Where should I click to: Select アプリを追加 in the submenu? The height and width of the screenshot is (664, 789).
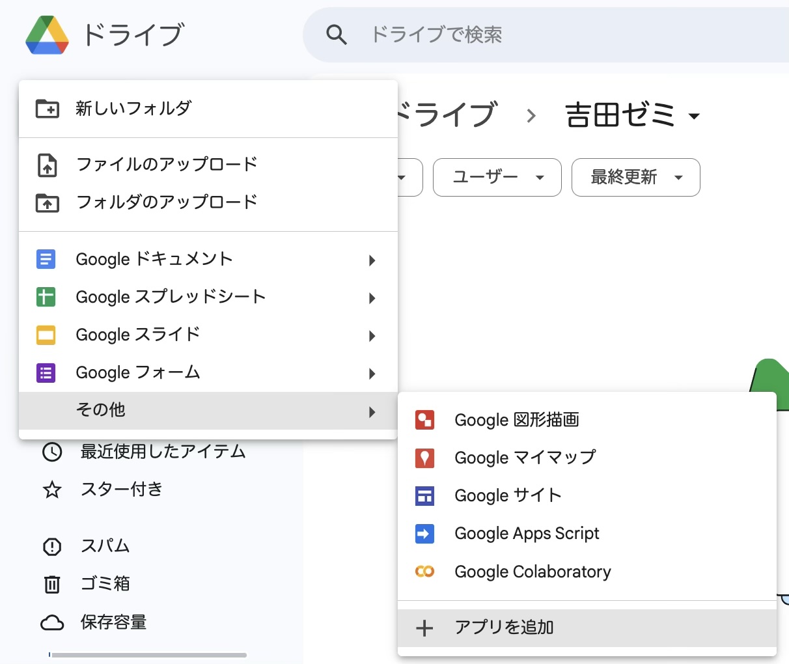tap(504, 628)
